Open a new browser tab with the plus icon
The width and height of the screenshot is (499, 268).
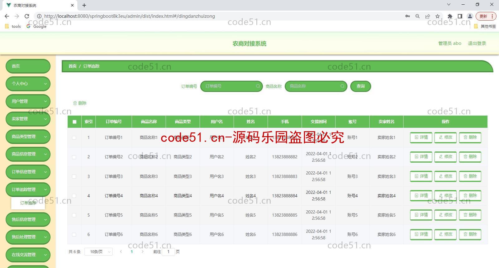click(84, 5)
